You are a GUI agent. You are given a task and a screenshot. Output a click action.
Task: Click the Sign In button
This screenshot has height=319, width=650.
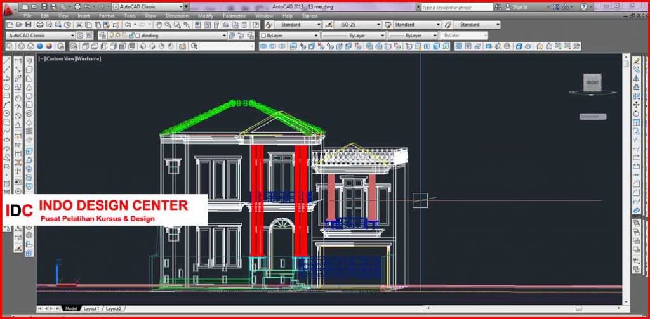[x=517, y=7]
